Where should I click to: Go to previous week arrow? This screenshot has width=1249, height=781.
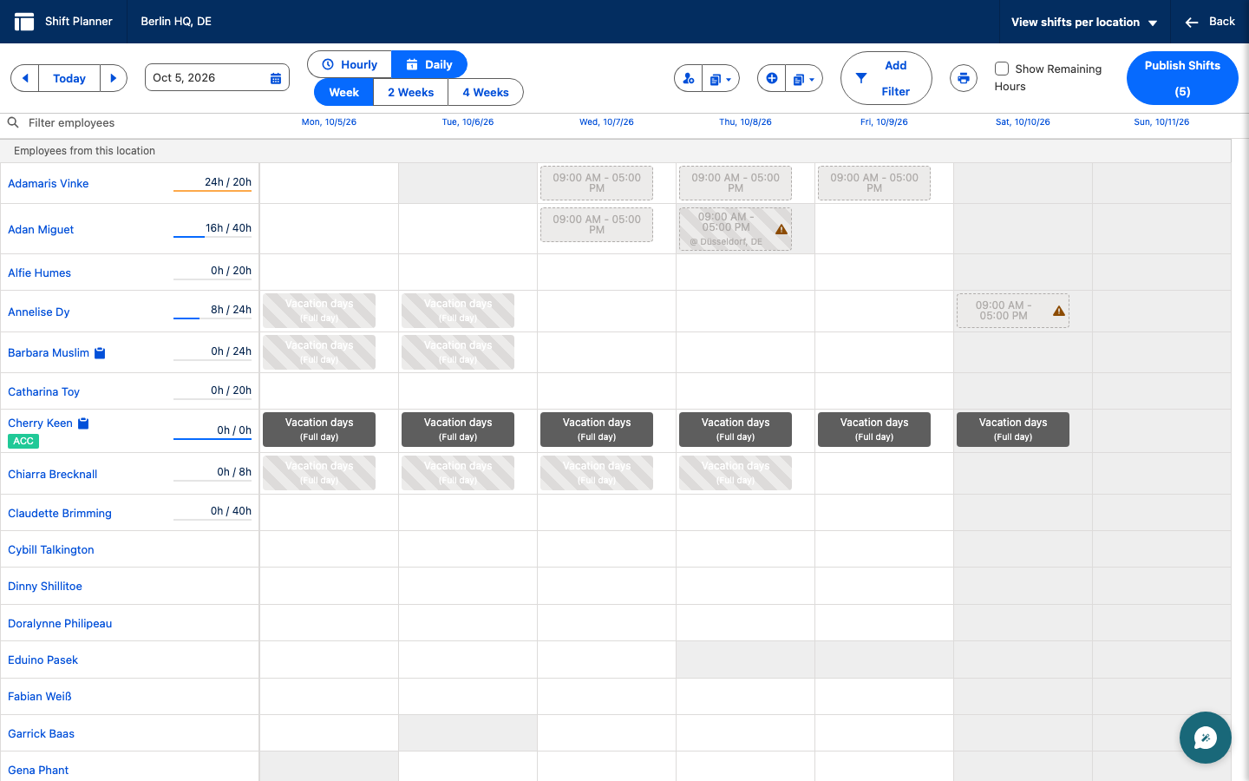point(25,78)
